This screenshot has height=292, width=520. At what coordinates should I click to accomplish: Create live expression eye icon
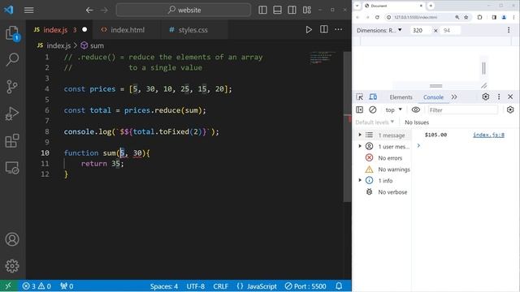click(415, 109)
